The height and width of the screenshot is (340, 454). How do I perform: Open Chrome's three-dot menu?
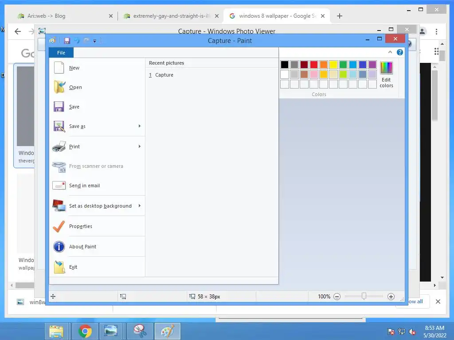[x=436, y=31]
